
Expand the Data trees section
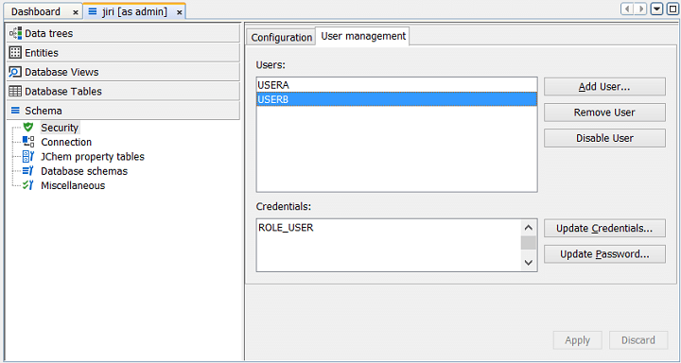click(123, 33)
